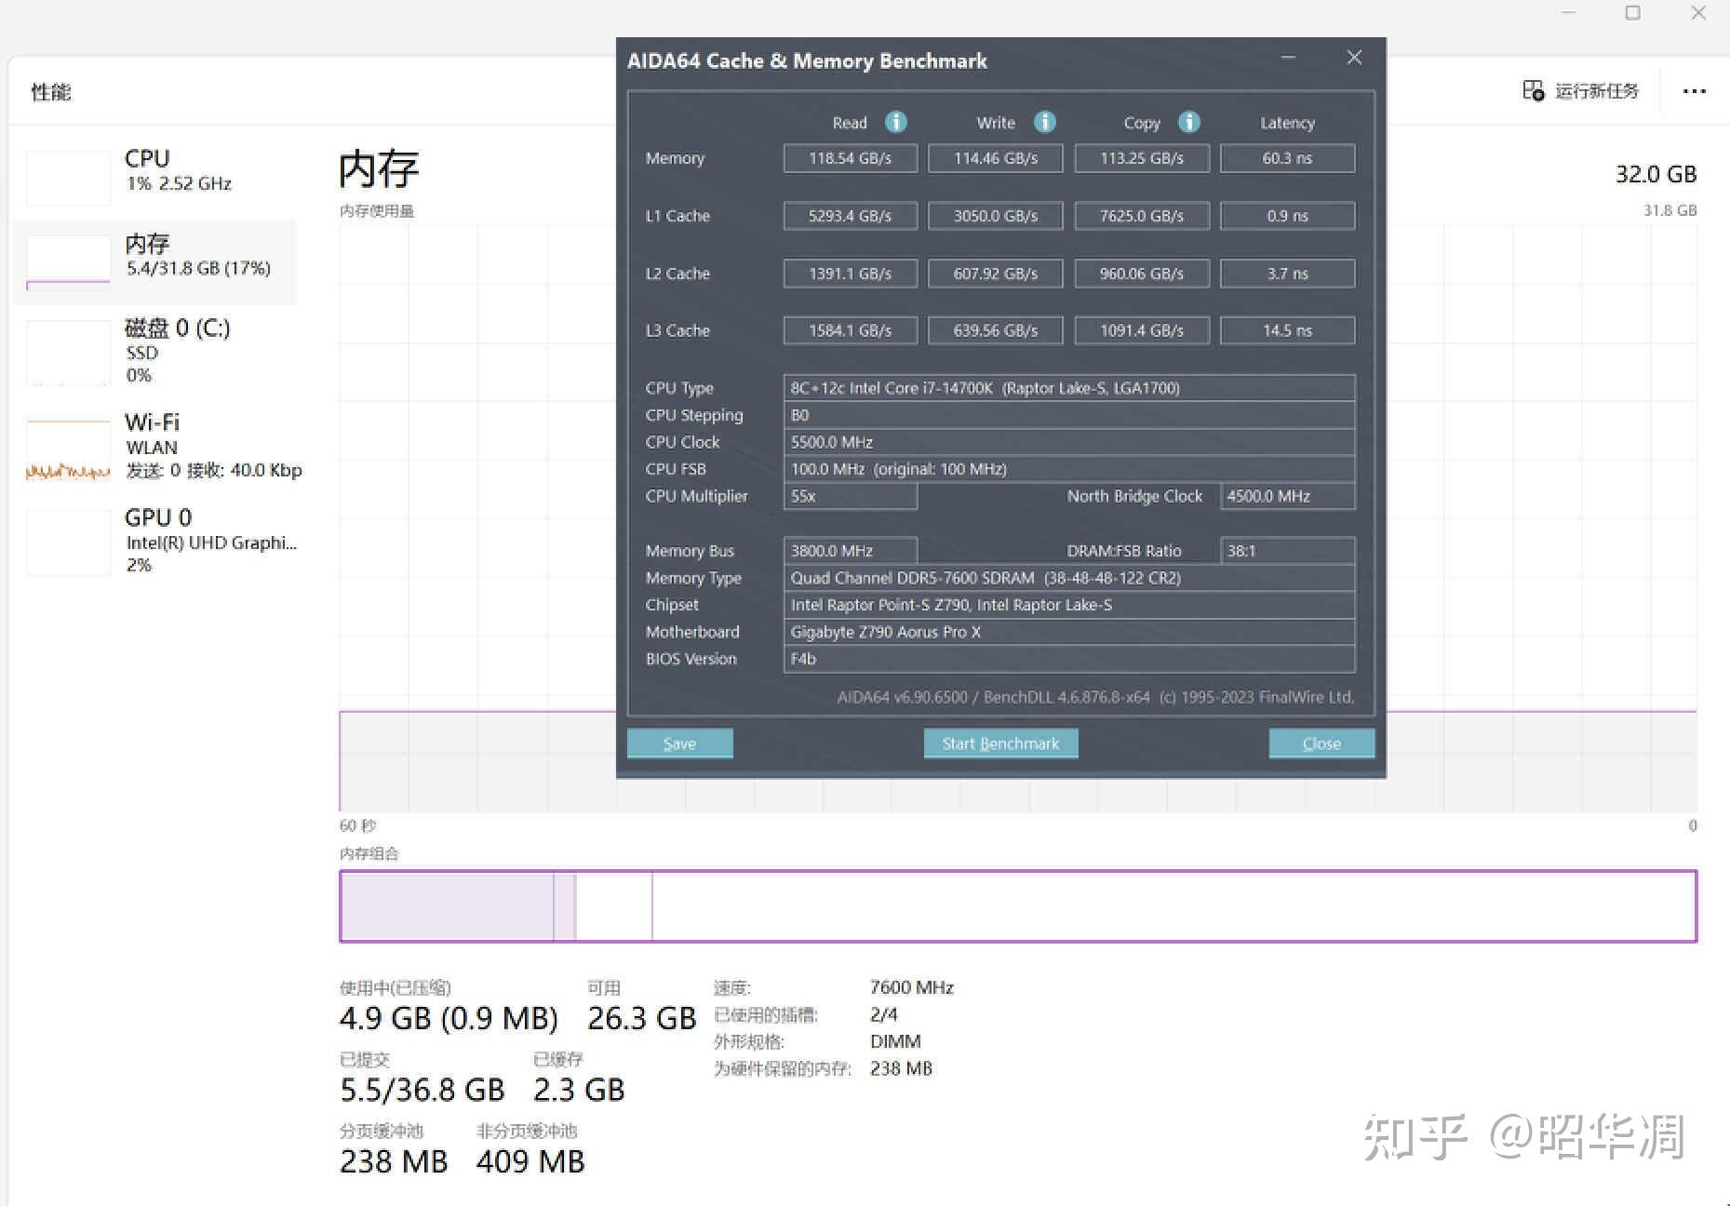
Task: Select Wi-Fi in the performance sidebar
Action: 155,446
